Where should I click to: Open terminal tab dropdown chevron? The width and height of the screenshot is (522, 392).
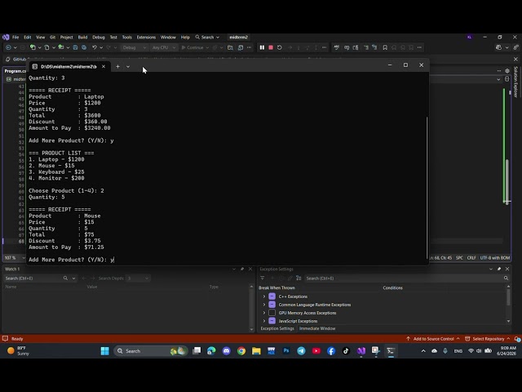(128, 67)
